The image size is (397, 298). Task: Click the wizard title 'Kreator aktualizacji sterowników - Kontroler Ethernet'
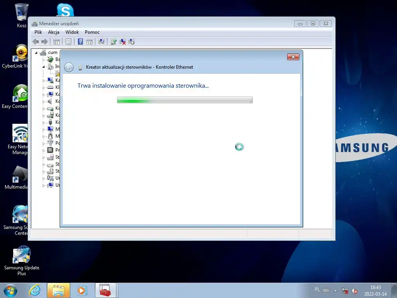pos(140,67)
